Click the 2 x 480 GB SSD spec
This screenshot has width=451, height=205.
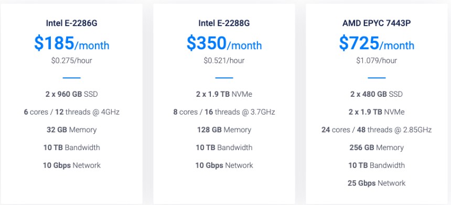(377, 94)
